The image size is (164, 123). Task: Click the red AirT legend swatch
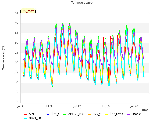point(25,114)
